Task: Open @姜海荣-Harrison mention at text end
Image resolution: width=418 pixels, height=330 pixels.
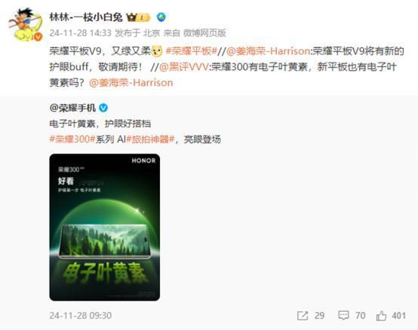Action: [x=131, y=83]
